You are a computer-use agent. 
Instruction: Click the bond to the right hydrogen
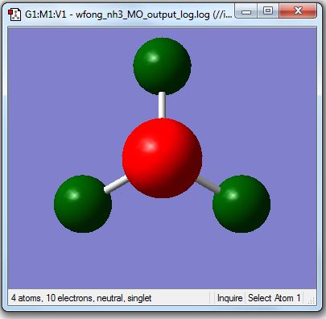coord(208,185)
